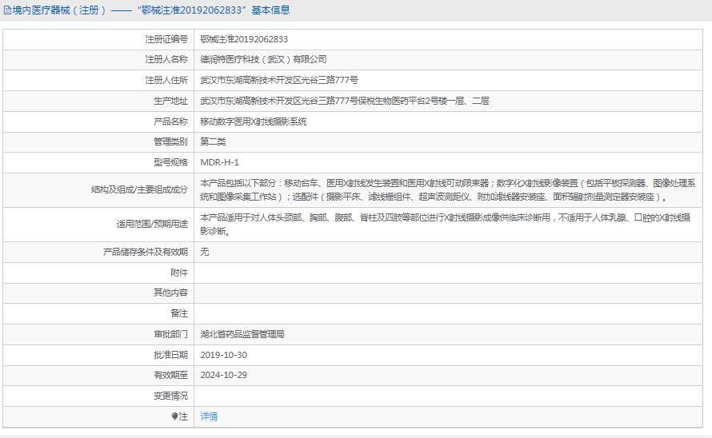Click the 有效期至 label
Screen dimensions: 712x438
pos(170,375)
